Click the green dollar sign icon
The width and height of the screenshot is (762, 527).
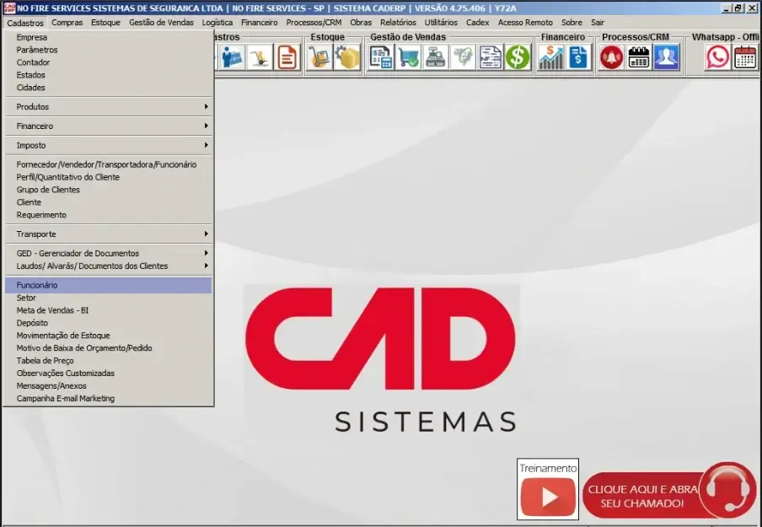coord(517,57)
